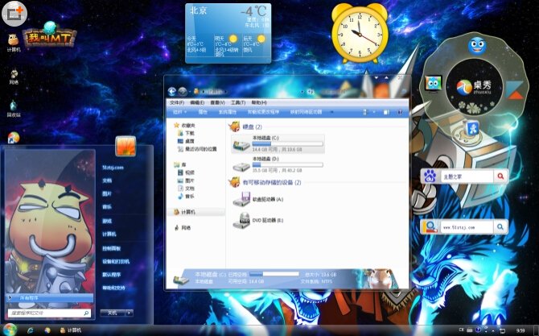Click the Baidu paw logo in search widget
This screenshot has width=539, height=336.
[x=430, y=176]
